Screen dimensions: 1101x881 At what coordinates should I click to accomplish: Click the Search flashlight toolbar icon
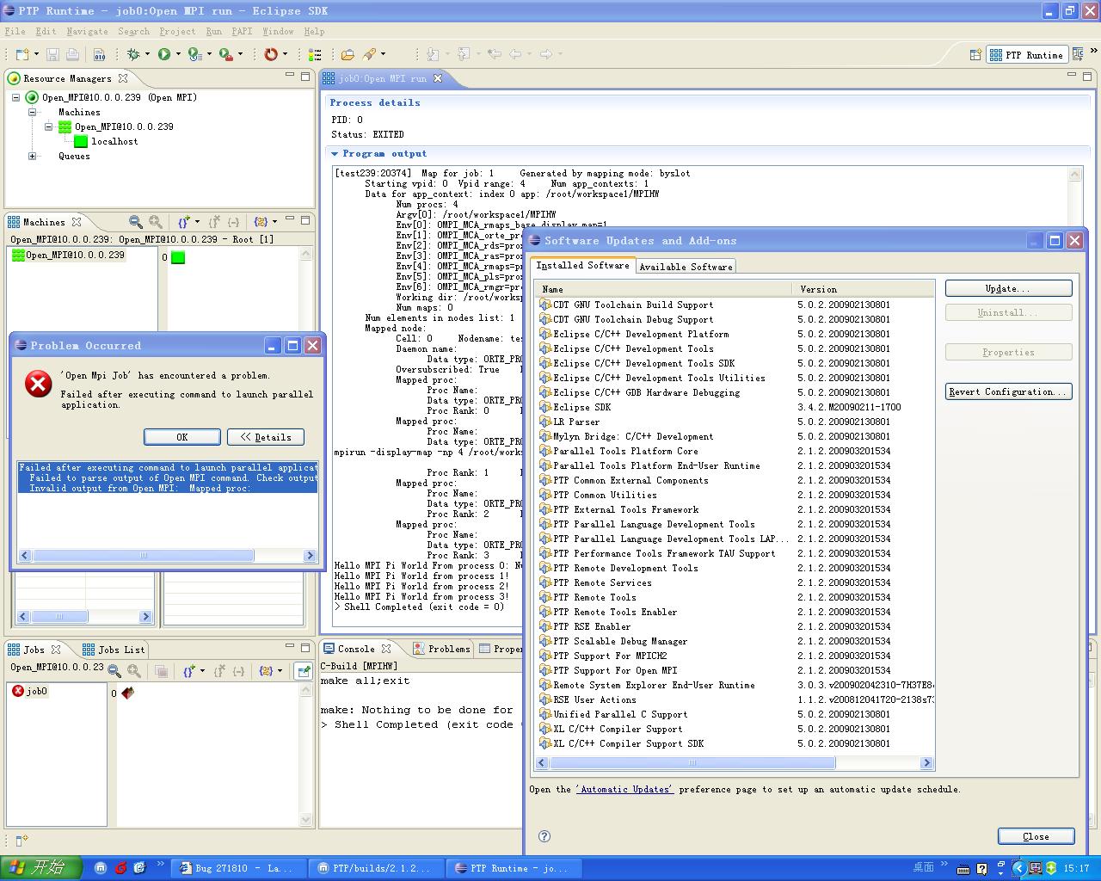click(370, 54)
